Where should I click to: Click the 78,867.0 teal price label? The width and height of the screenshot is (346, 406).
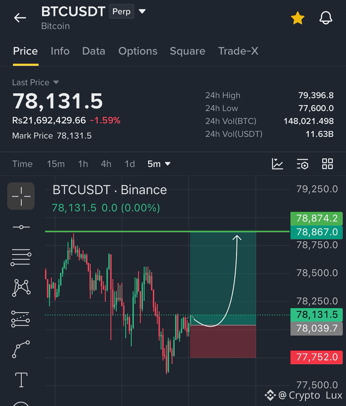(x=316, y=232)
